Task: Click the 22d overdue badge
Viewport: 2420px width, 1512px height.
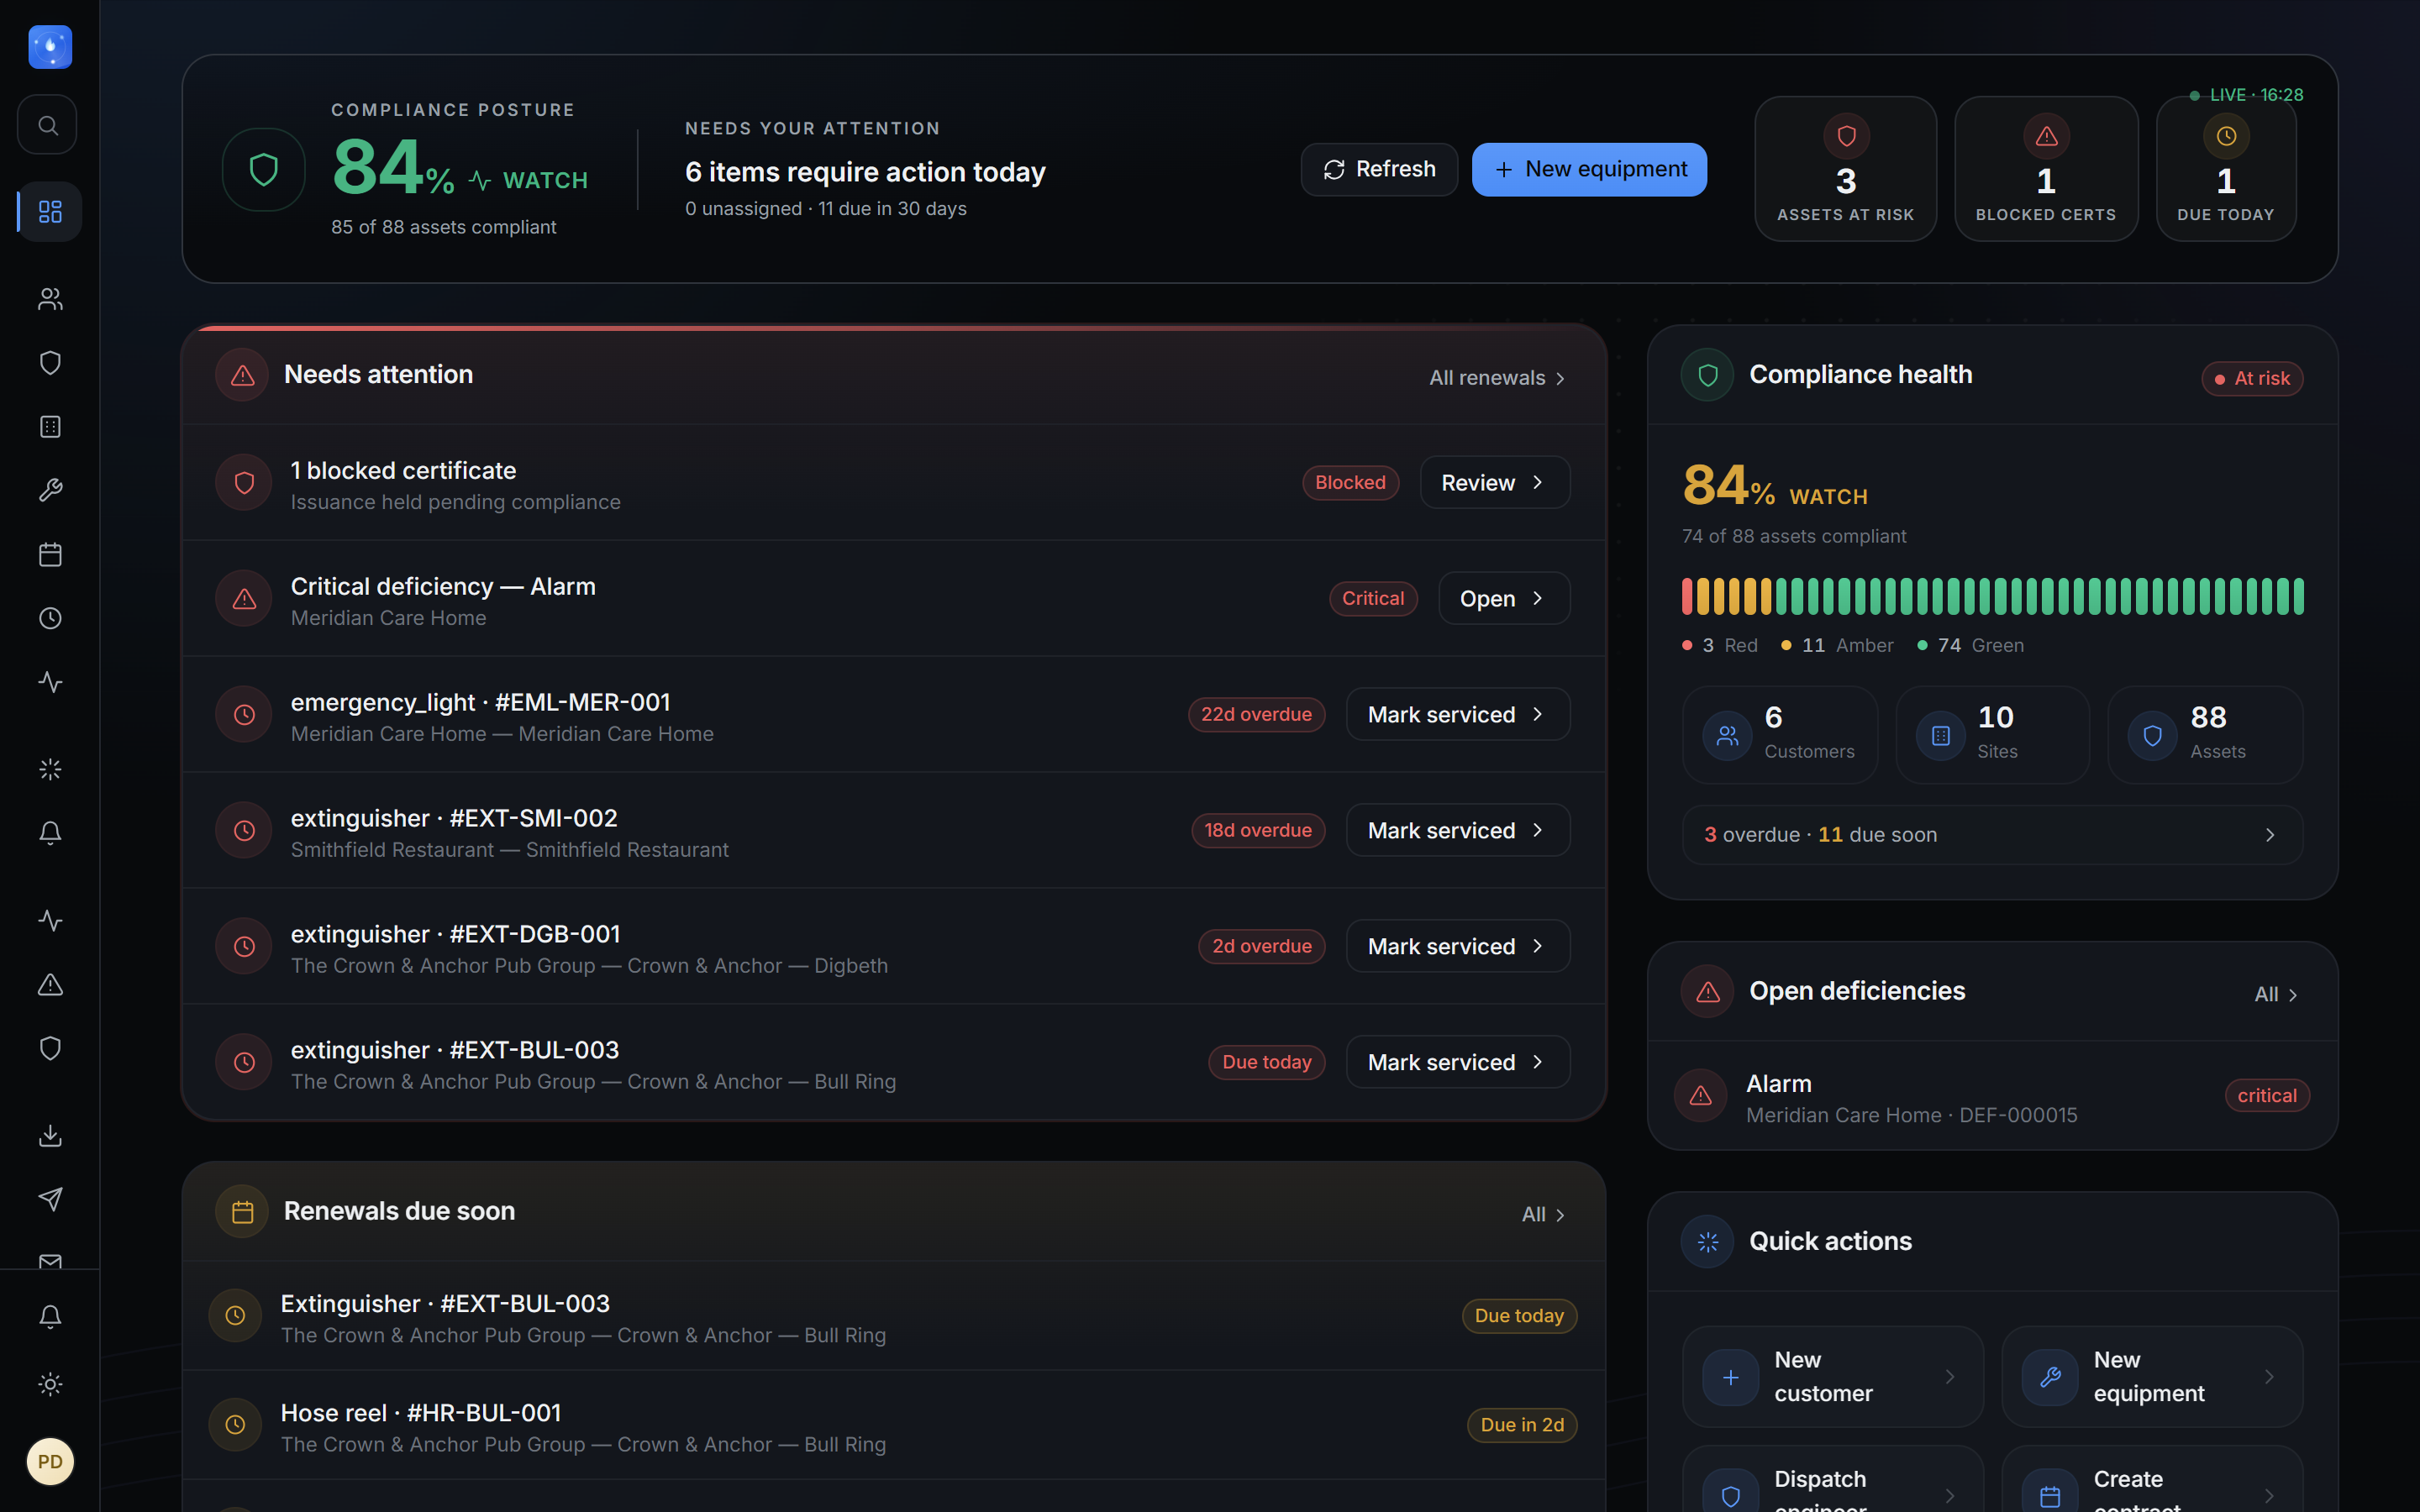Action: [x=1256, y=715]
